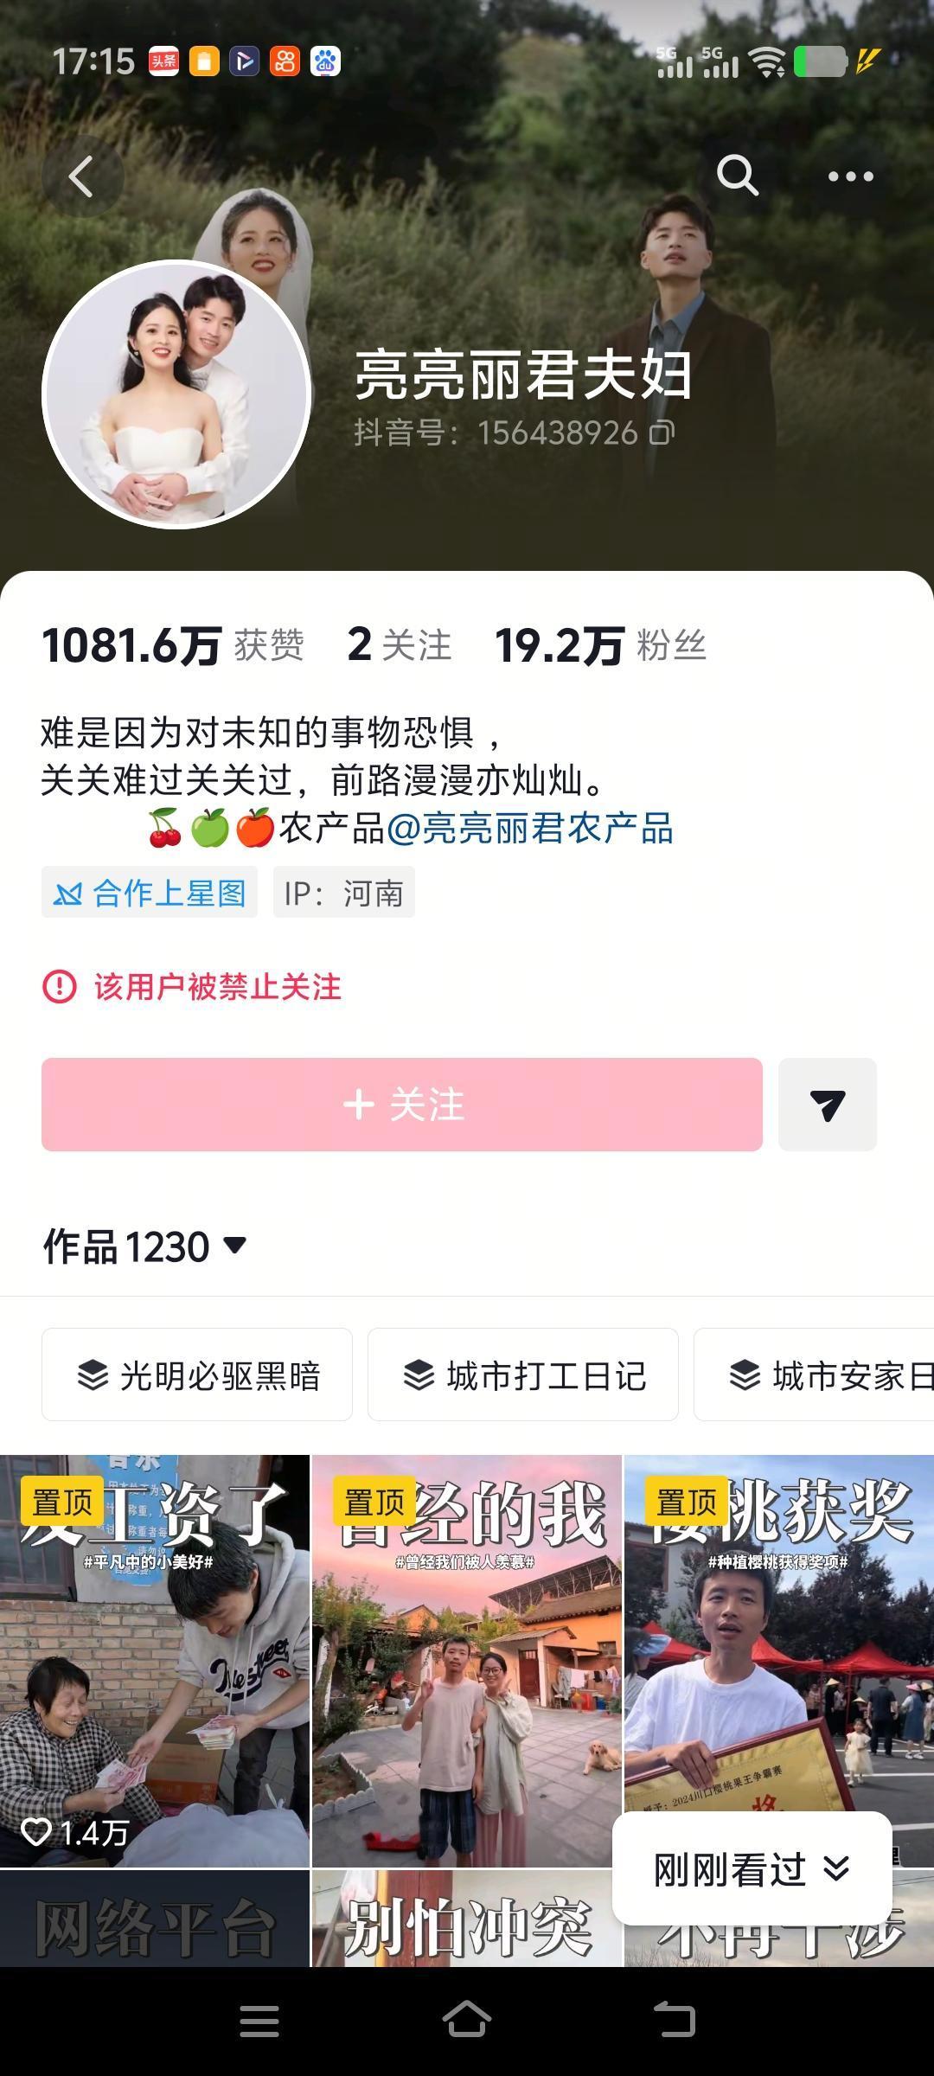View the 19.2万 粉丝 followers list
Screen dimensions: 934x2076
pos(600,646)
